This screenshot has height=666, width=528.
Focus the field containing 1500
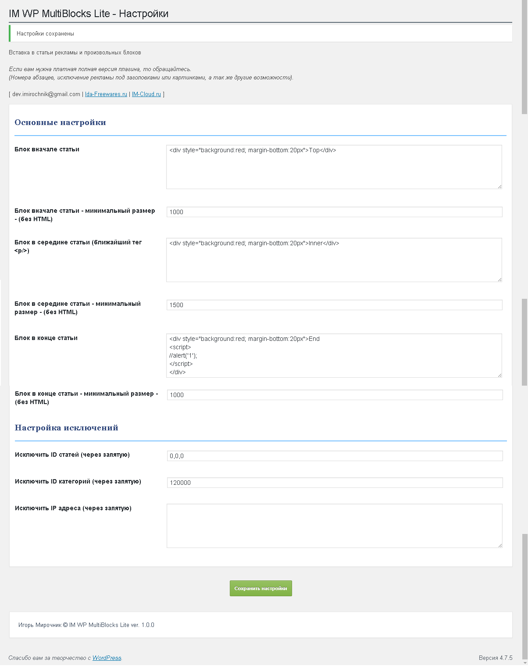[334, 305]
